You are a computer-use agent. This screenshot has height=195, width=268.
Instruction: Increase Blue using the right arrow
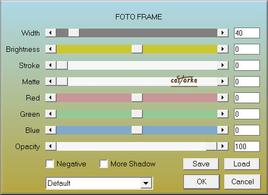tap(223, 130)
